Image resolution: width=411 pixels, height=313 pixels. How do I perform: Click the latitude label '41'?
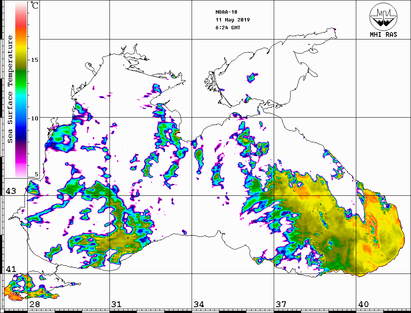click(x=11, y=269)
